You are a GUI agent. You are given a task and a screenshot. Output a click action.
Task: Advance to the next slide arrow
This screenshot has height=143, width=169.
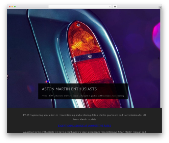tap(159, 58)
